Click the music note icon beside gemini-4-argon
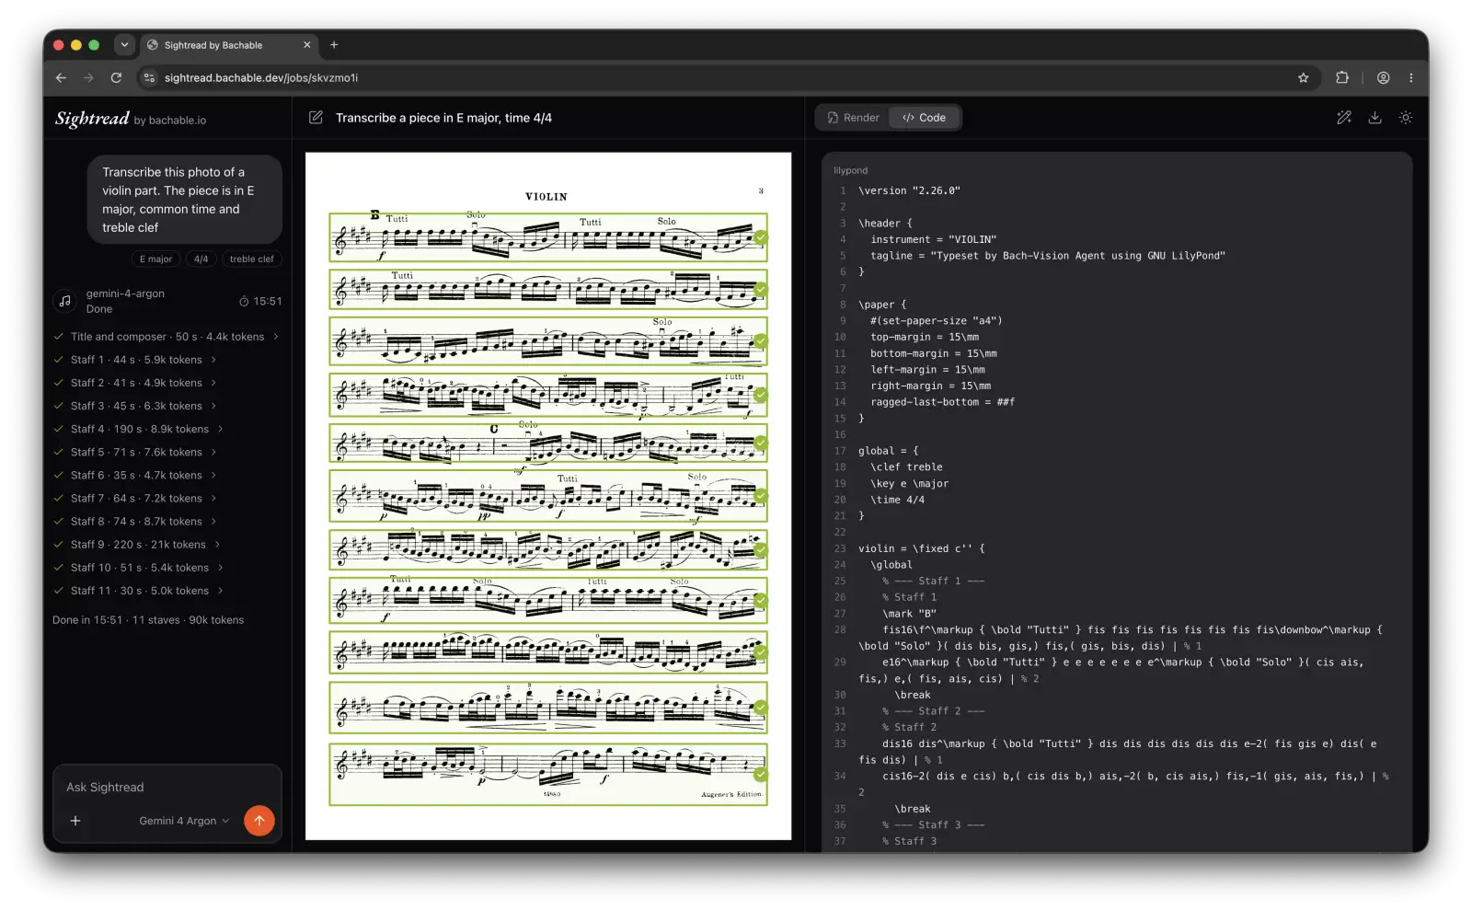The height and width of the screenshot is (910, 1472). coord(65,301)
